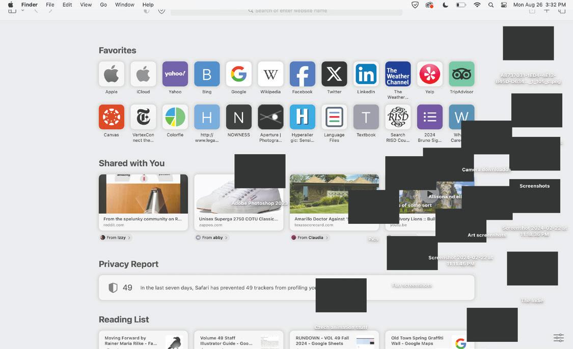Click the battery status icon
The width and height of the screenshot is (573, 349).
[461, 5]
